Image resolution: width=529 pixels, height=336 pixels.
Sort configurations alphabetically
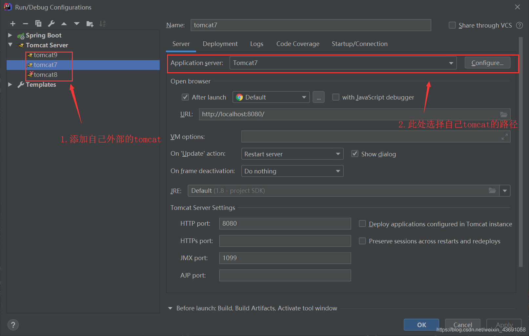(x=103, y=24)
